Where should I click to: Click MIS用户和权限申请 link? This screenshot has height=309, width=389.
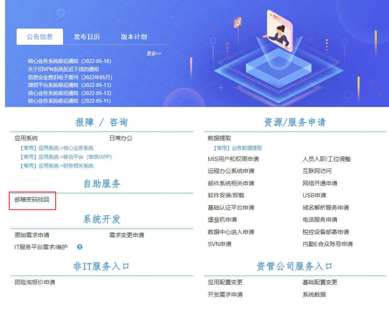click(x=233, y=159)
